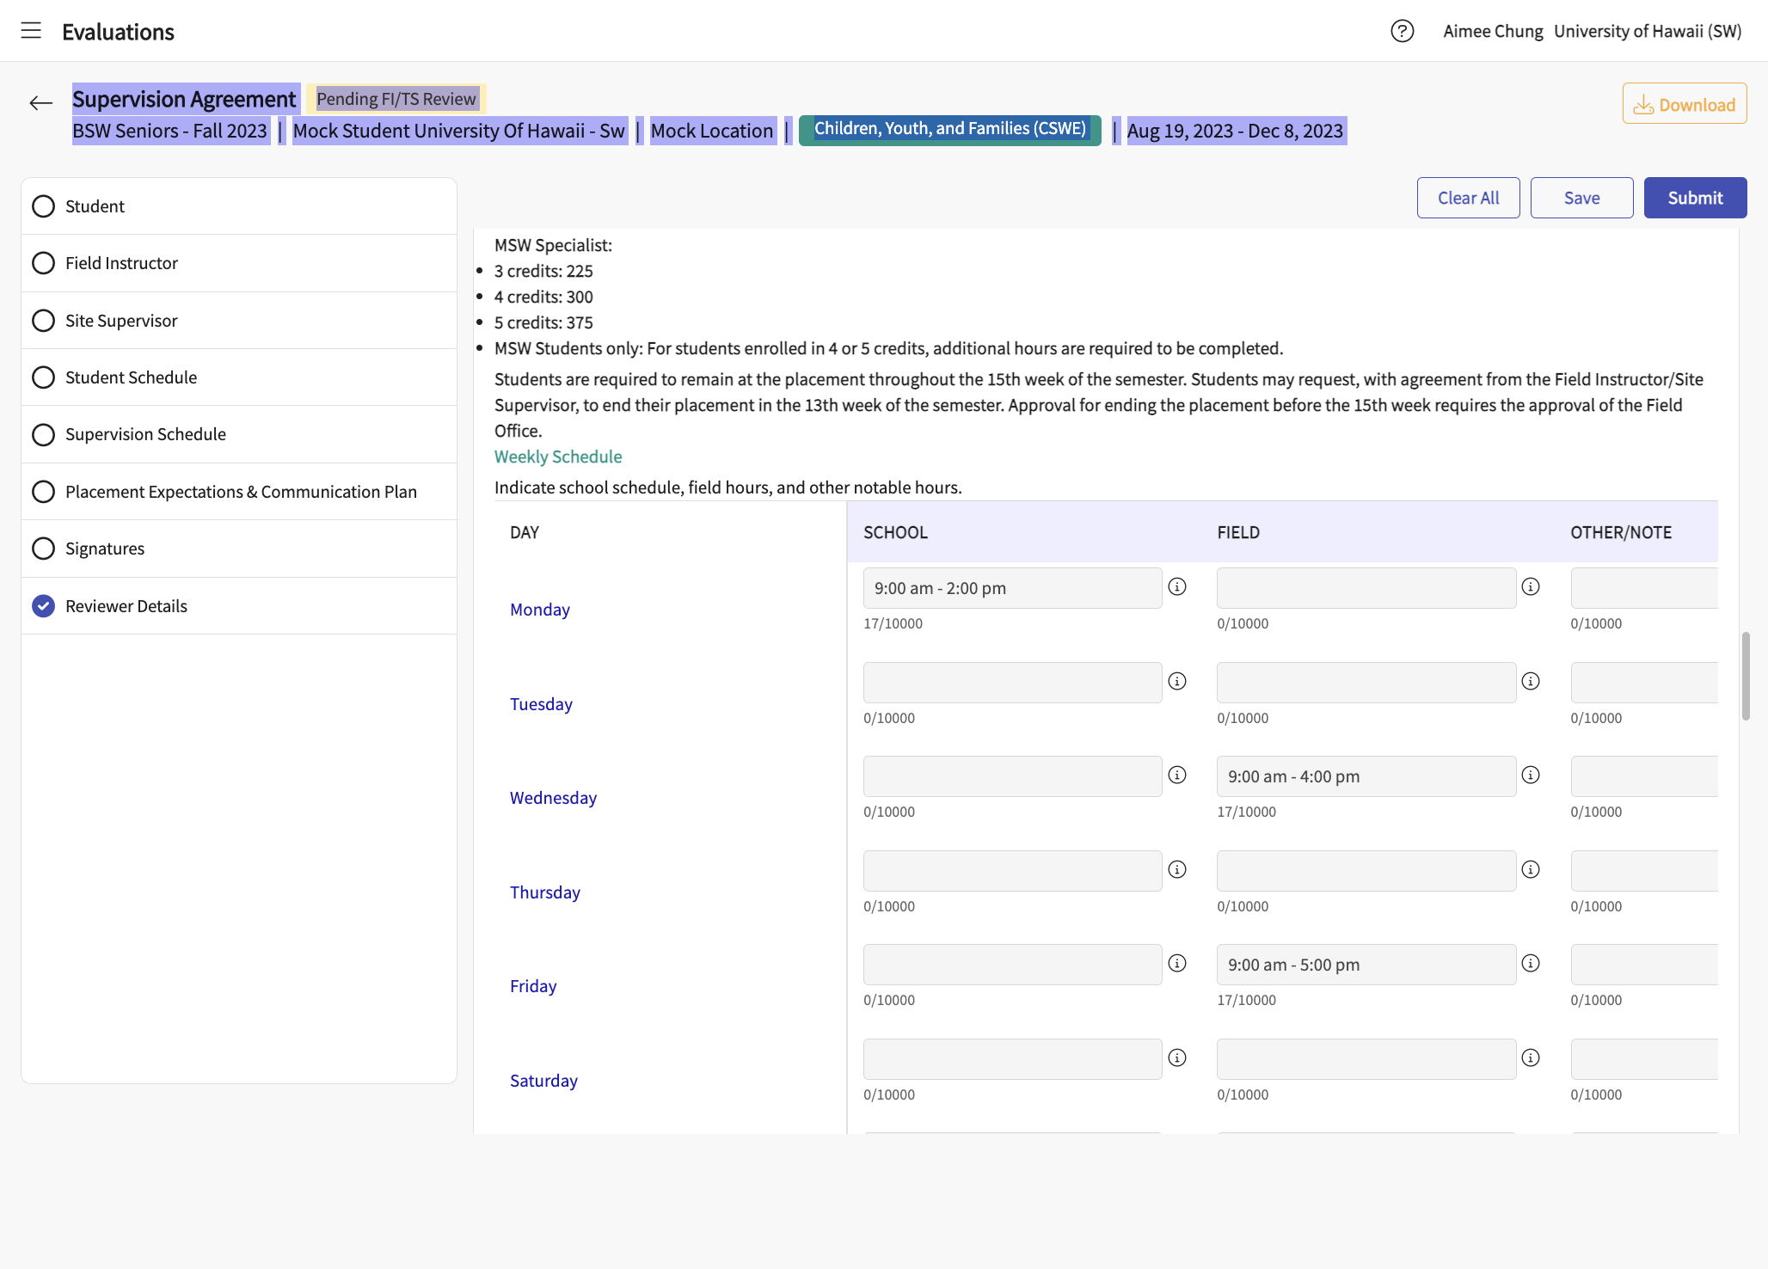Toggle the Reviewer Details checked item
Screen dimensions: 1768x1269
click(43, 606)
